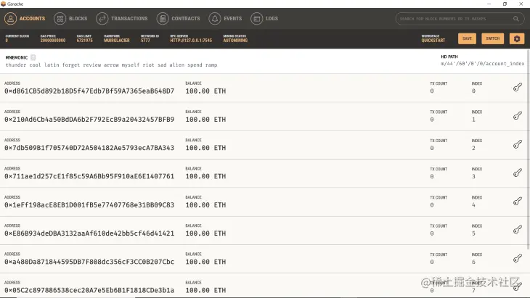Save the Quickstart workspace

pyautogui.click(x=467, y=38)
